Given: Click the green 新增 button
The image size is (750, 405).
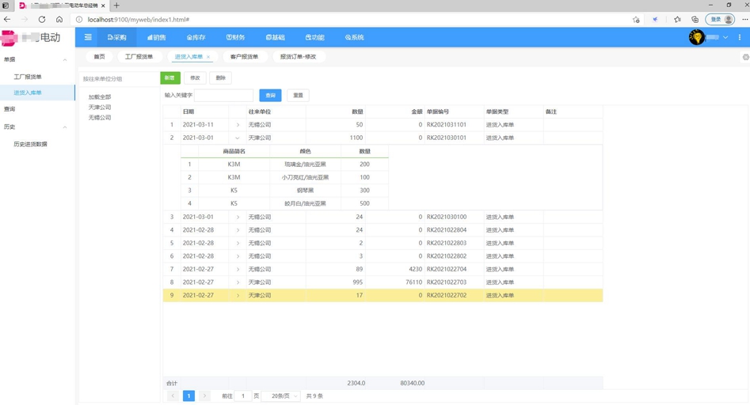Looking at the screenshot, I should [x=169, y=78].
